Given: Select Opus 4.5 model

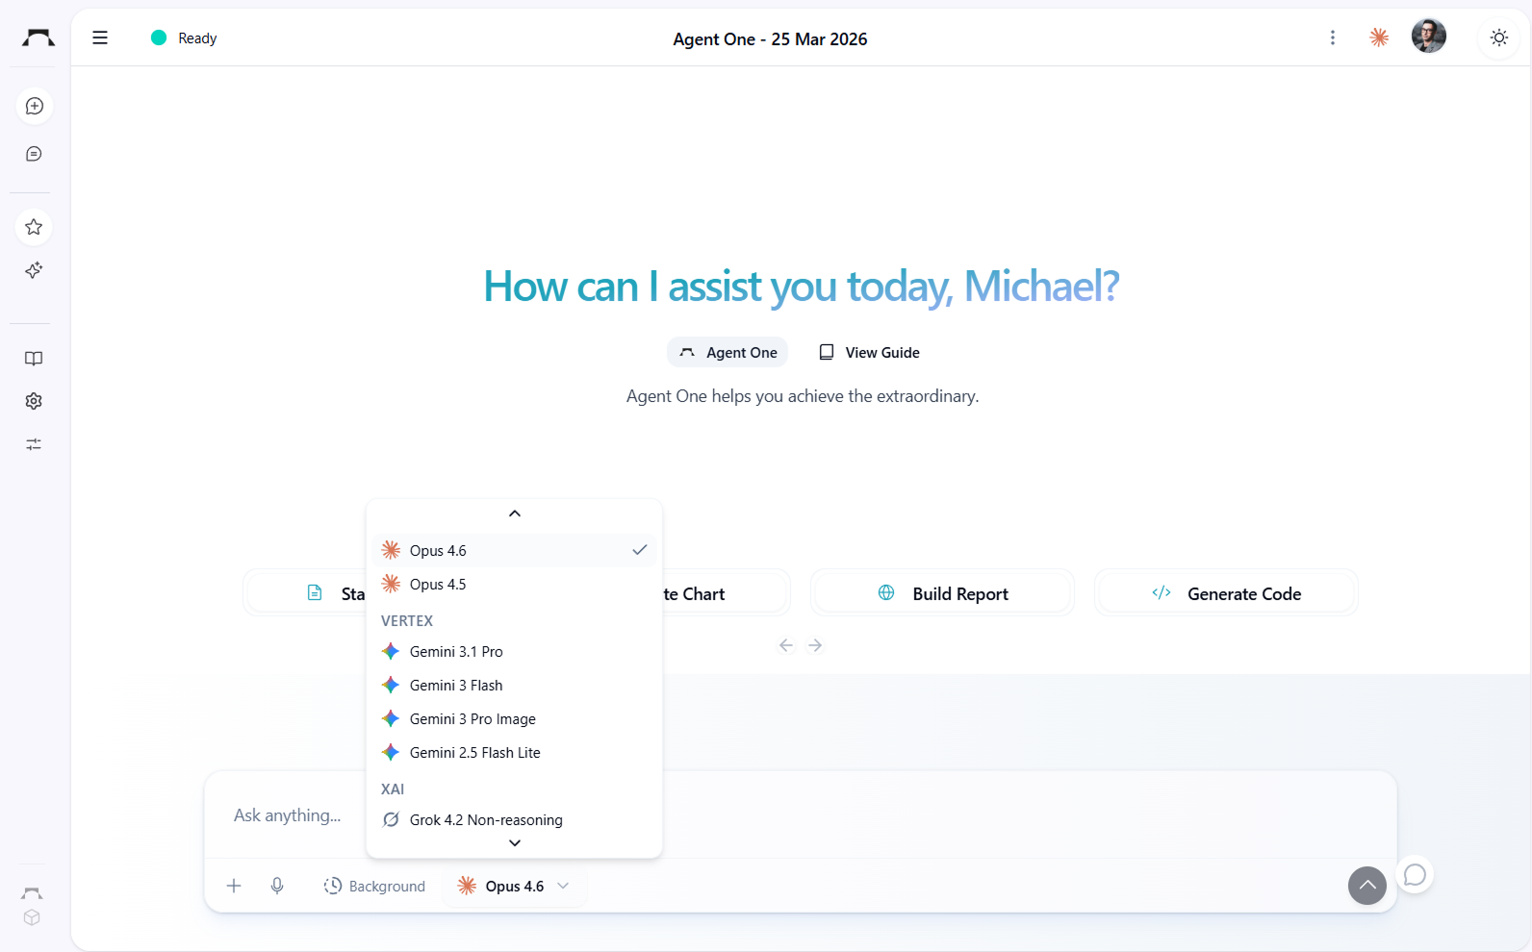Looking at the screenshot, I should (515, 584).
